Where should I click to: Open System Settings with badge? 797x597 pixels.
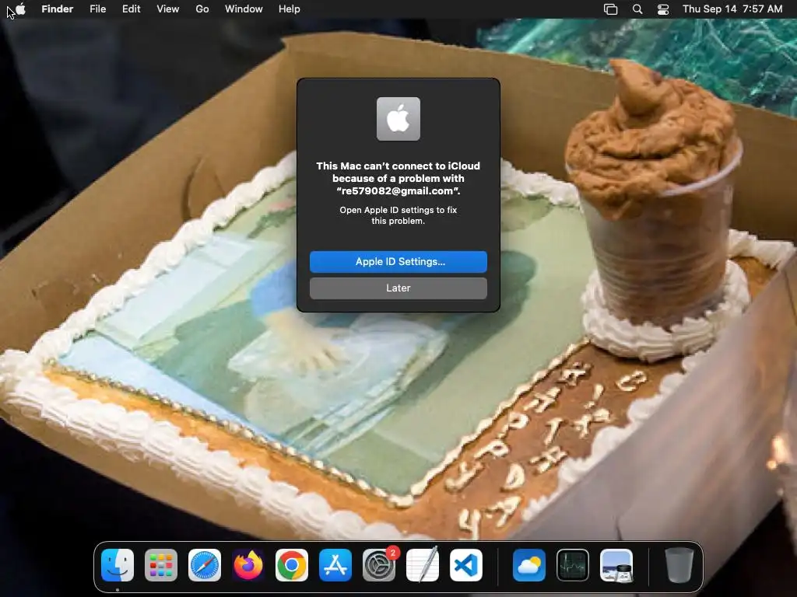[x=379, y=565]
